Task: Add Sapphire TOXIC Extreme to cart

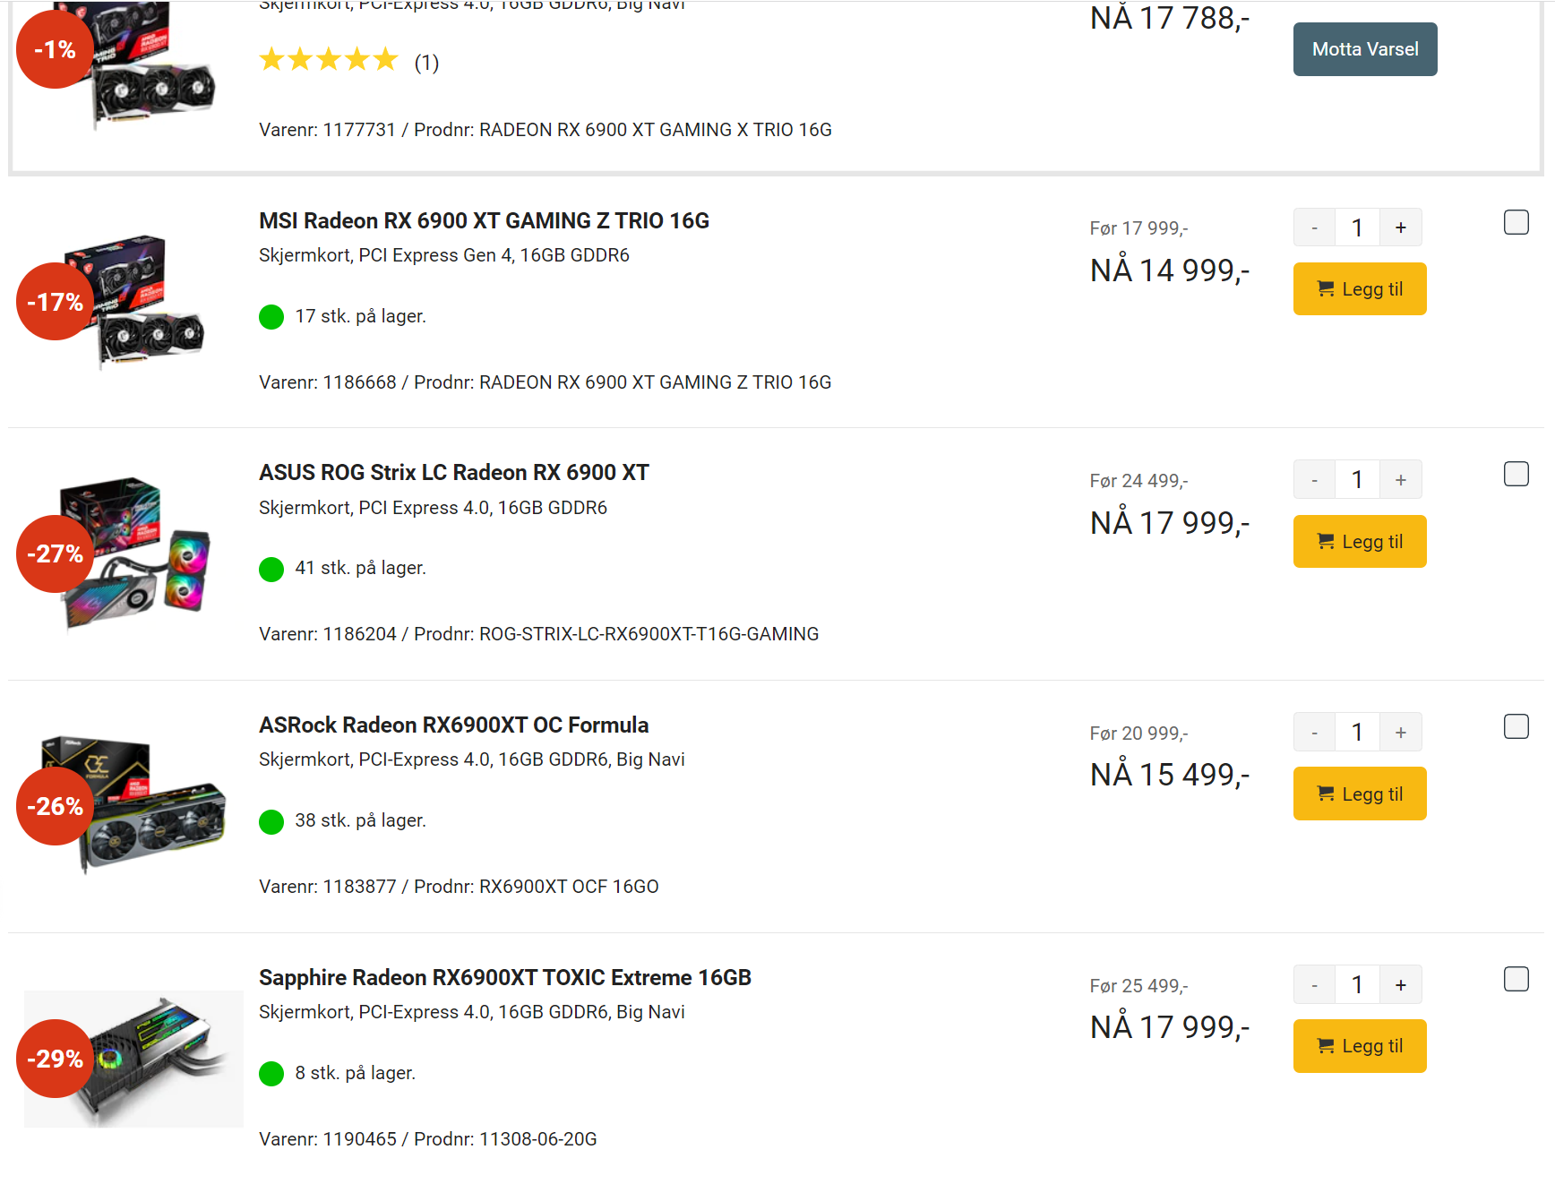Action: (x=1360, y=1046)
